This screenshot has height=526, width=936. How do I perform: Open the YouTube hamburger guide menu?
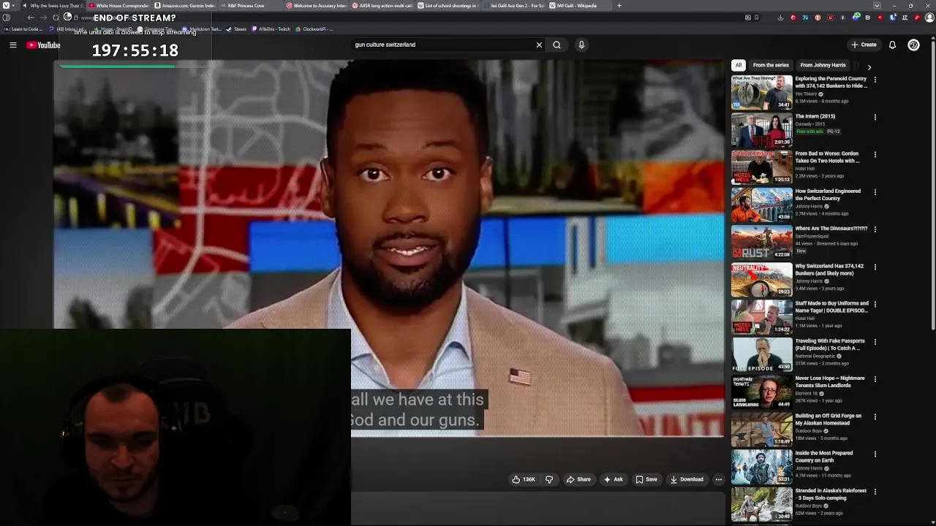12,45
